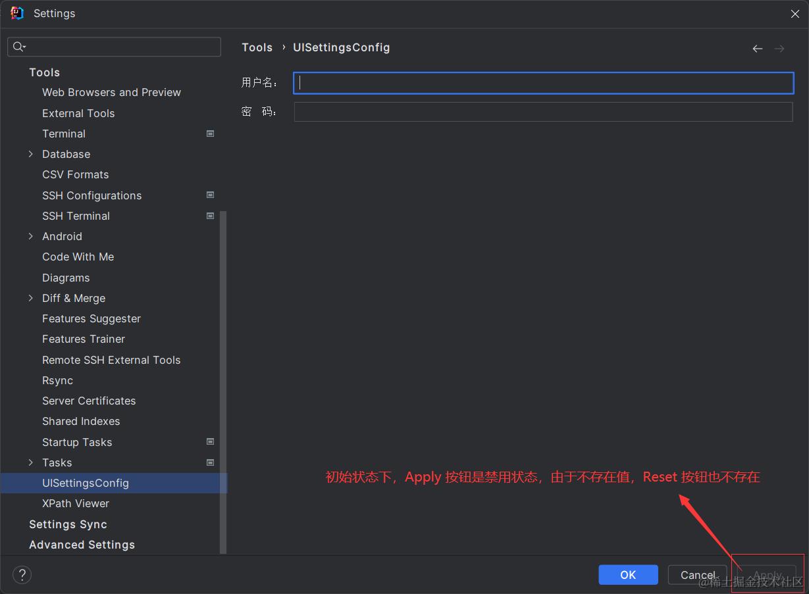Click the project-level icon beside SSH Terminal
The height and width of the screenshot is (594, 809).
[x=211, y=216]
